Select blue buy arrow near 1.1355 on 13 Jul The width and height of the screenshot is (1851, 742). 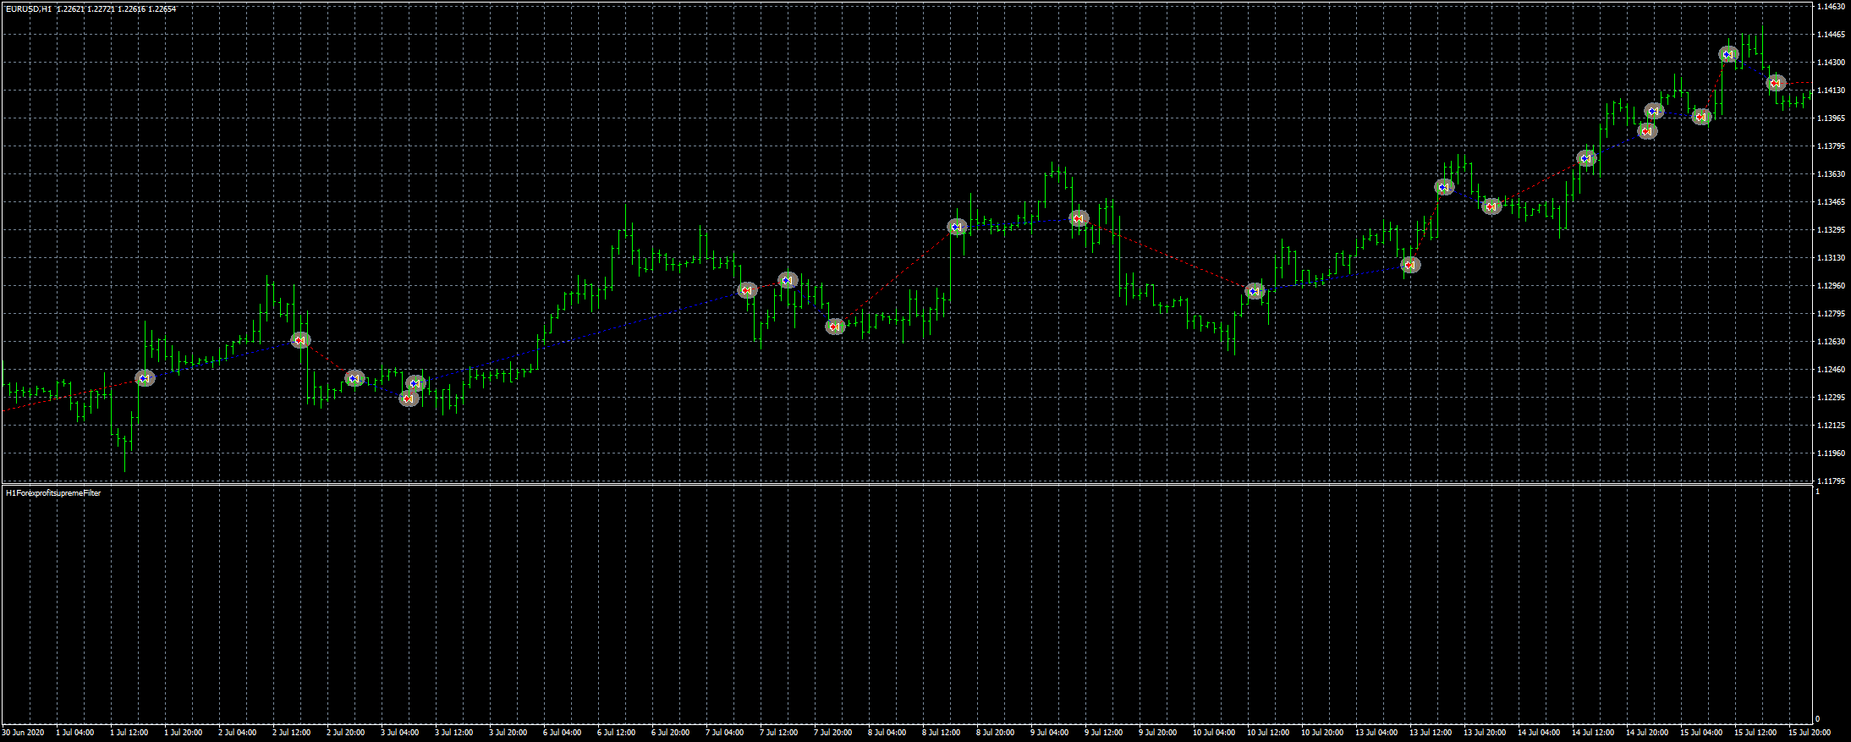[1444, 187]
